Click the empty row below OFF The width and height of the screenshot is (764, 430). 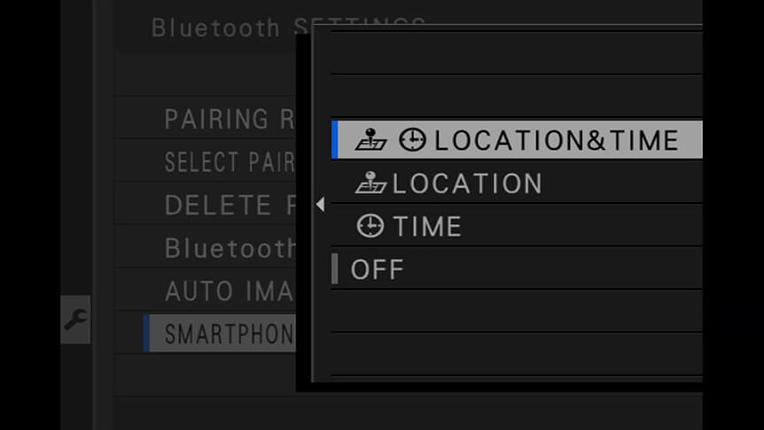tap(517, 312)
